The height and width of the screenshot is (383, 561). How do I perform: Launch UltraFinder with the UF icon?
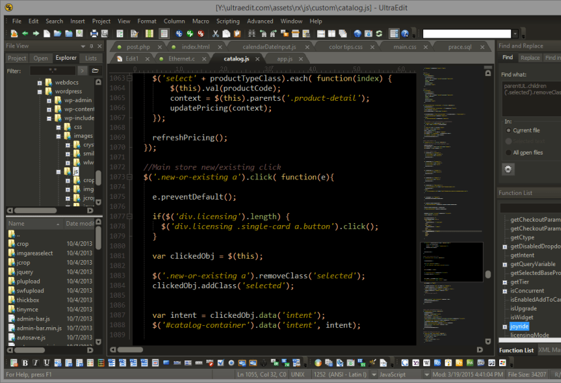tap(190, 34)
